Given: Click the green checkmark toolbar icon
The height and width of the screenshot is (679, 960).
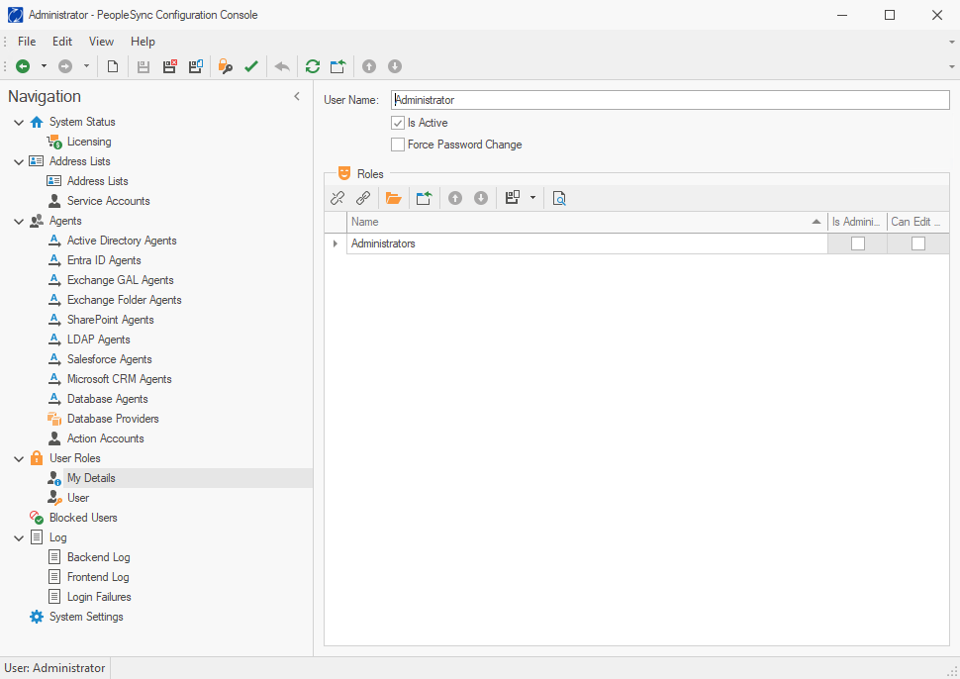Looking at the screenshot, I should tap(251, 66).
